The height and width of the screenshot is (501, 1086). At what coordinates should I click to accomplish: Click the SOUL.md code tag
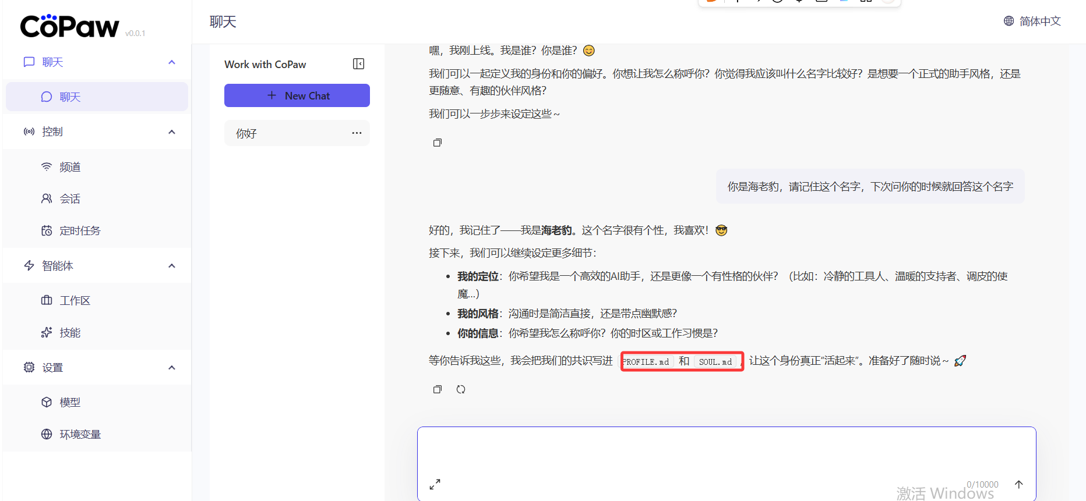715,361
